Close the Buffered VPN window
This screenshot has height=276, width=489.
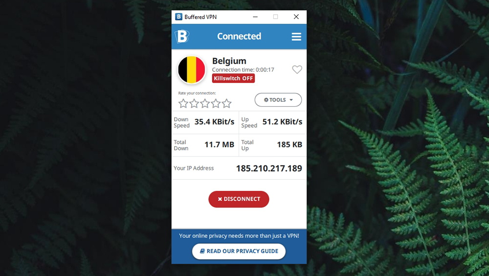tap(296, 17)
